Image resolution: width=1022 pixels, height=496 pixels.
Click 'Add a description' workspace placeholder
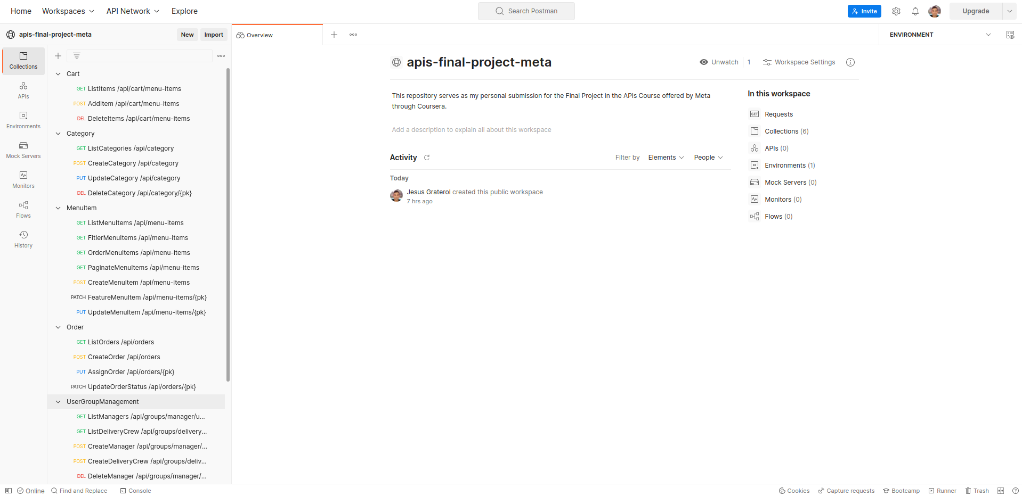[472, 130]
